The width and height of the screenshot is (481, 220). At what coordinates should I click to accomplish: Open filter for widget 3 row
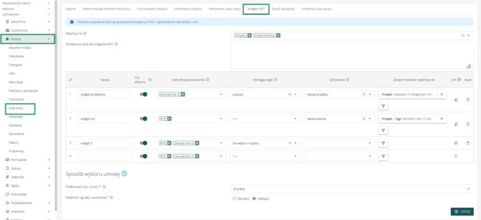pyautogui.click(x=383, y=143)
